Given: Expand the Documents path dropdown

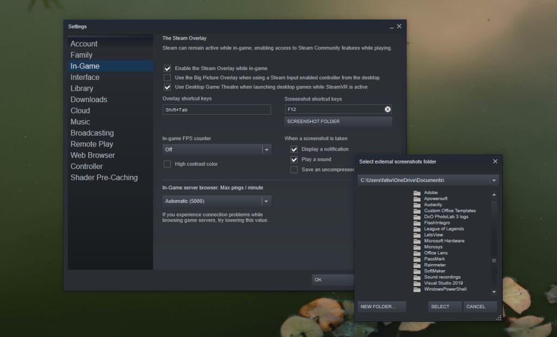Looking at the screenshot, I should coord(494,180).
